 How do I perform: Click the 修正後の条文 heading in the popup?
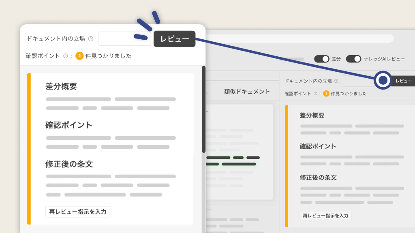pos(69,164)
